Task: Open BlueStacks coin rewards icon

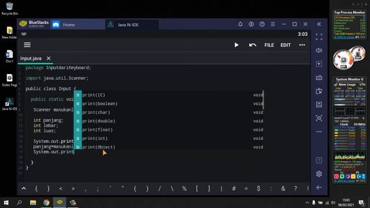Action: click(251, 24)
